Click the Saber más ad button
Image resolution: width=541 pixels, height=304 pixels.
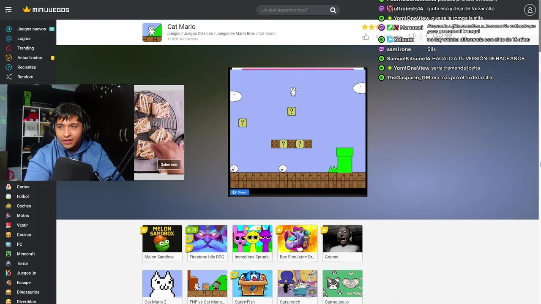coord(169,165)
